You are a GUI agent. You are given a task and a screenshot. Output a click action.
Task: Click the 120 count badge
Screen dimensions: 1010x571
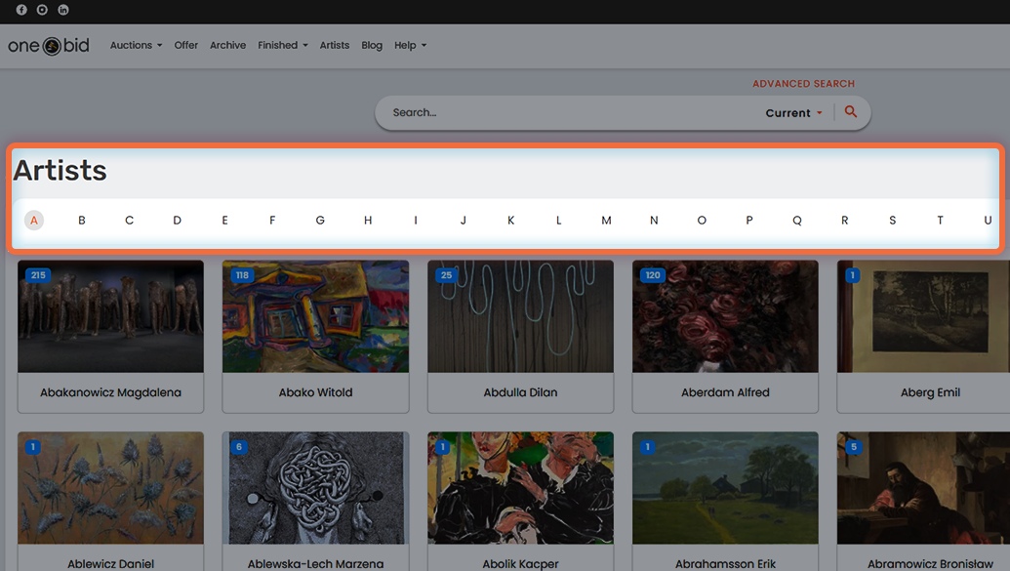click(653, 275)
